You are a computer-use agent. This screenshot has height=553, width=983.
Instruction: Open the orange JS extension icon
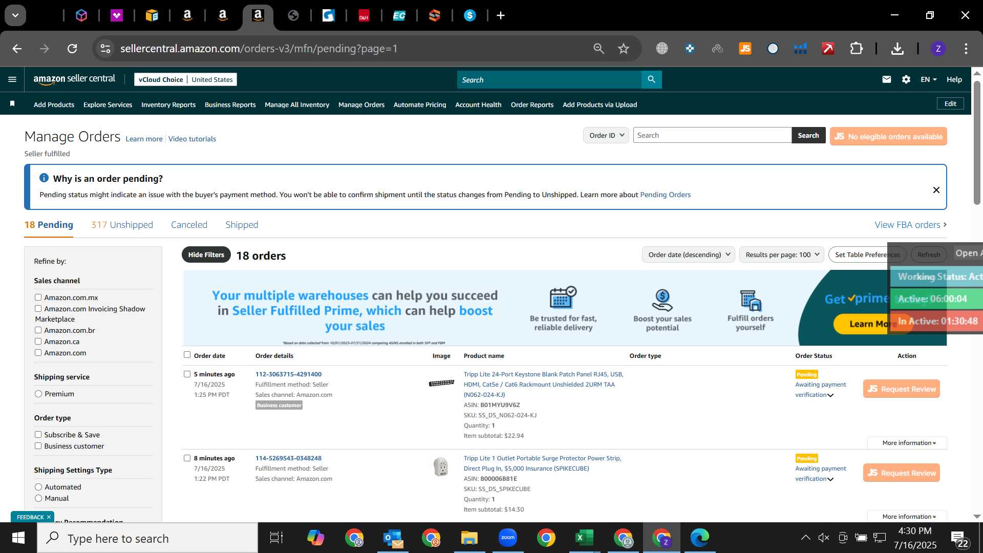tap(745, 49)
